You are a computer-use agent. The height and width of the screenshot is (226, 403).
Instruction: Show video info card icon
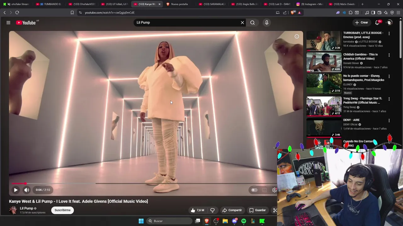(x=297, y=37)
